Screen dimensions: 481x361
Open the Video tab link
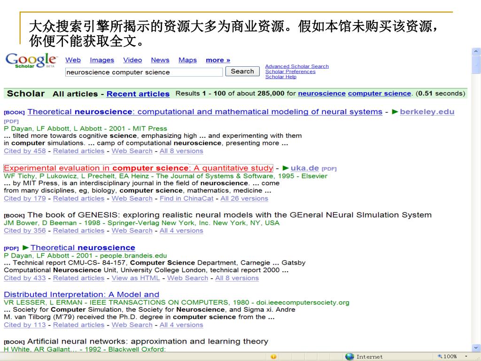(x=132, y=60)
